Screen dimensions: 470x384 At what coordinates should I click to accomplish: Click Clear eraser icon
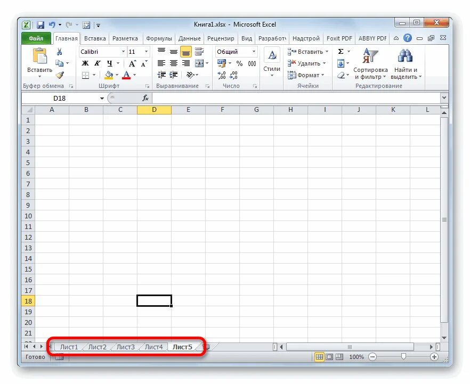341,75
